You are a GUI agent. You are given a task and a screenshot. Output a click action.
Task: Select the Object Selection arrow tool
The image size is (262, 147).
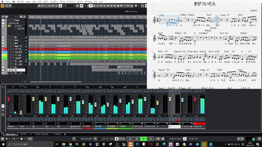tap(91, 6)
